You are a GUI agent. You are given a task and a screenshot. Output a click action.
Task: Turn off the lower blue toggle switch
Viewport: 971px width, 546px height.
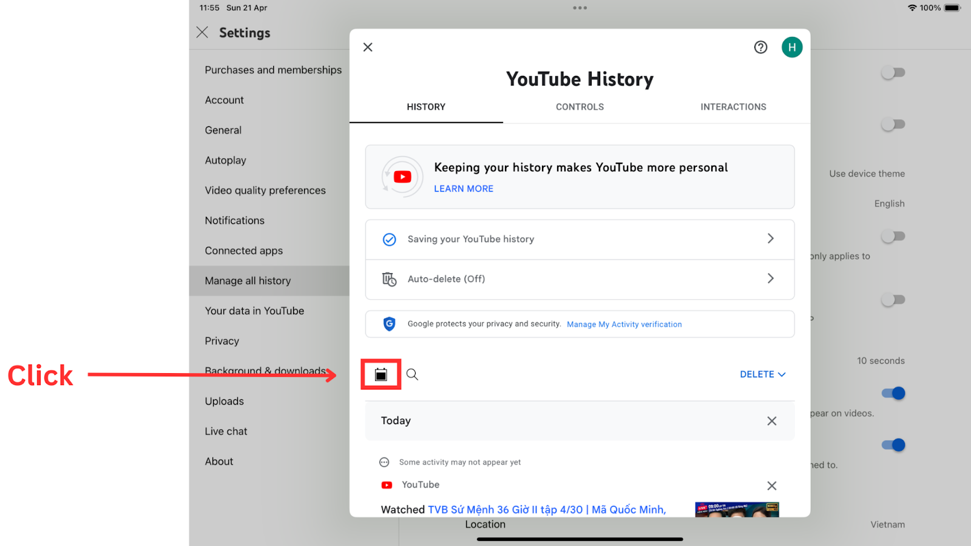tap(893, 445)
